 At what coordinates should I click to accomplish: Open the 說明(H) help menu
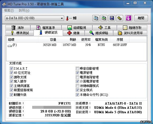pyautogui.click(x=24, y=11)
